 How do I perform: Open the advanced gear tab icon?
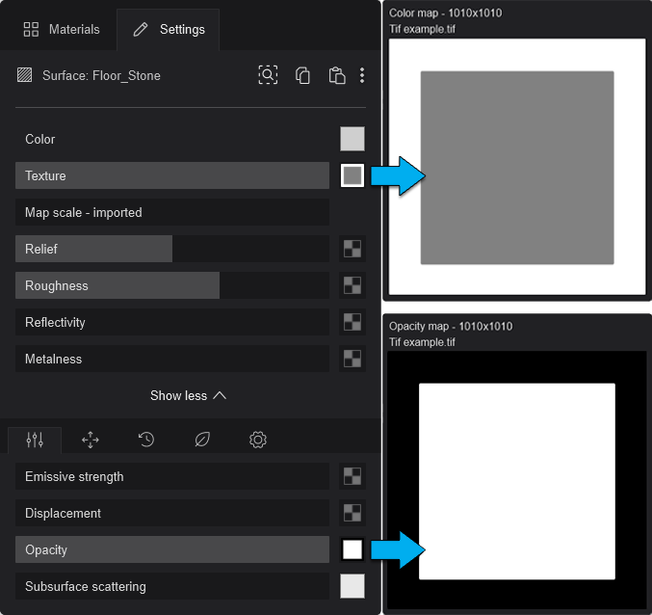[x=258, y=440]
